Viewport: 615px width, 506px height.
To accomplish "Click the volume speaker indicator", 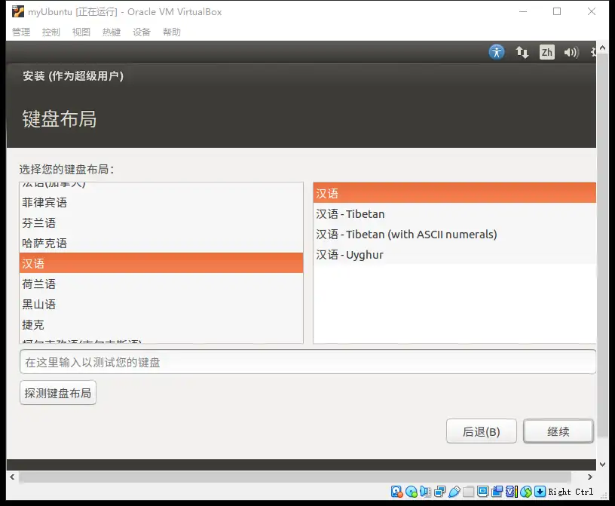I will 571,52.
